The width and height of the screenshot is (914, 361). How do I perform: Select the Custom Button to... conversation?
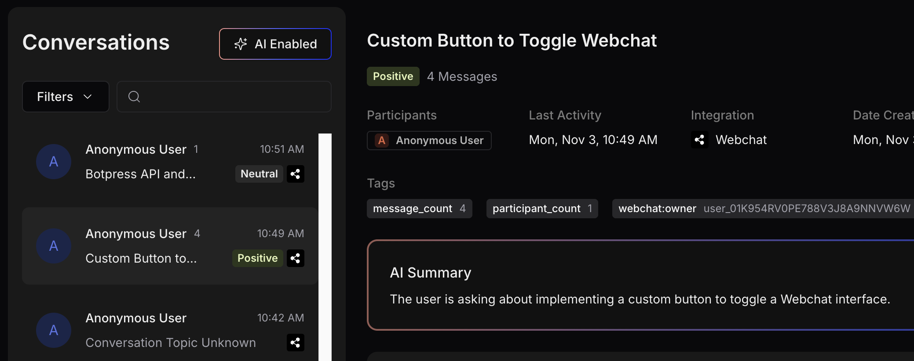pyautogui.click(x=170, y=246)
